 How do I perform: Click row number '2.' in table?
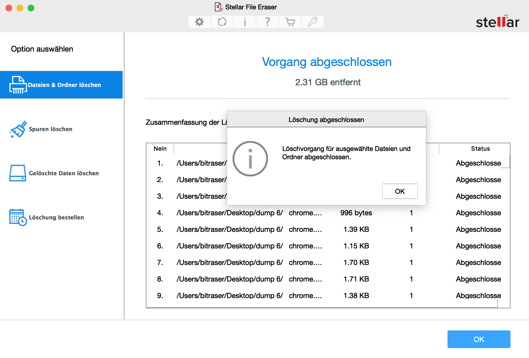tap(160, 180)
